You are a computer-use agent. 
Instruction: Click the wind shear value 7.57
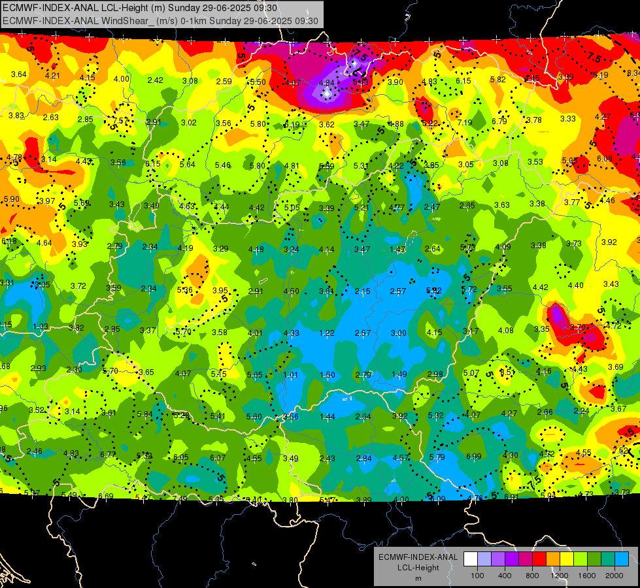[x=121, y=120]
